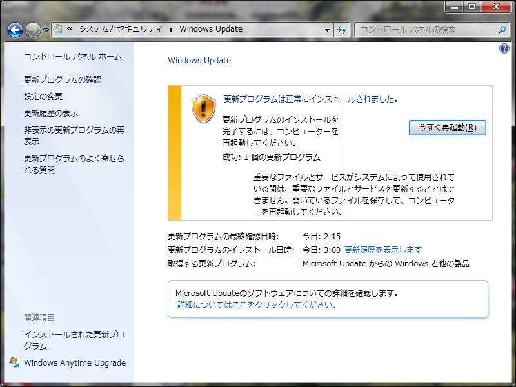
Task: Click the magnifier search icon
Action: (502, 30)
